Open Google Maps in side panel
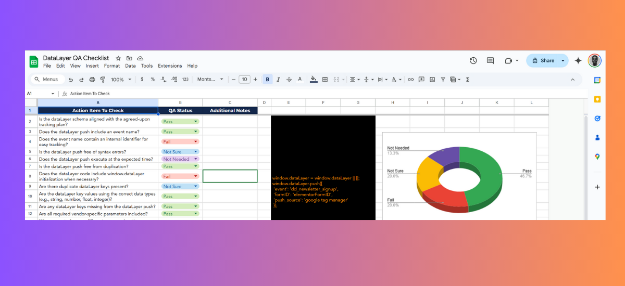 597,157
